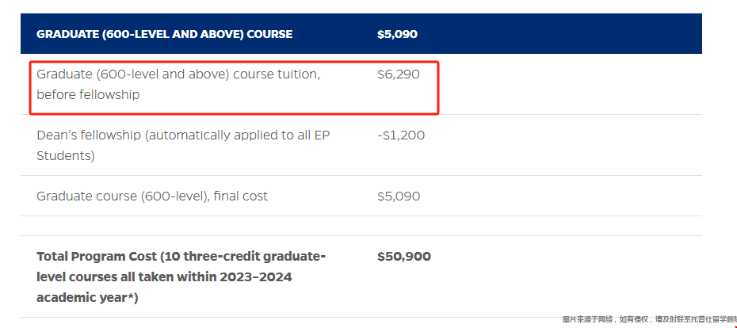Screen dimensions: 737x328
Task: Click the word 'Students)' in fellowship row
Action: coord(65,155)
